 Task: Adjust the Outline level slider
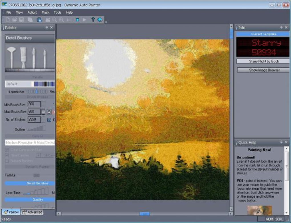[x=37, y=128]
